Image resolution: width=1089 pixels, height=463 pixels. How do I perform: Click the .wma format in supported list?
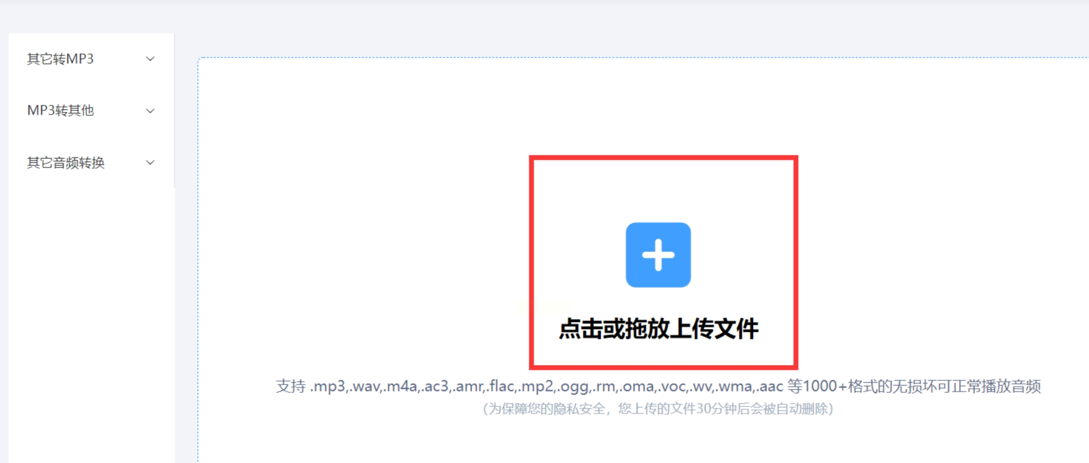click(x=734, y=386)
